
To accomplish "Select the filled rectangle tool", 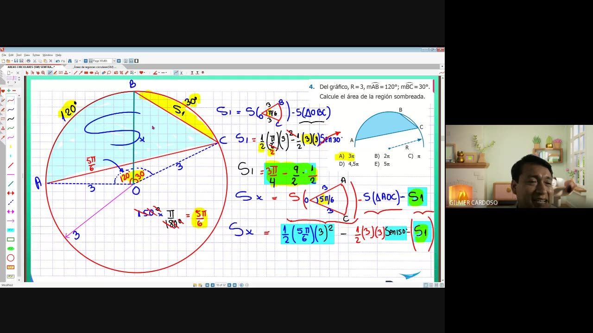I will pyautogui.click(x=86, y=73).
